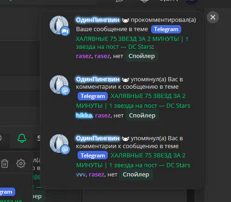Screen dimensions: 231x202
Task: Click the comment badge icon on the first avatar
Action: [x=65, y=31]
